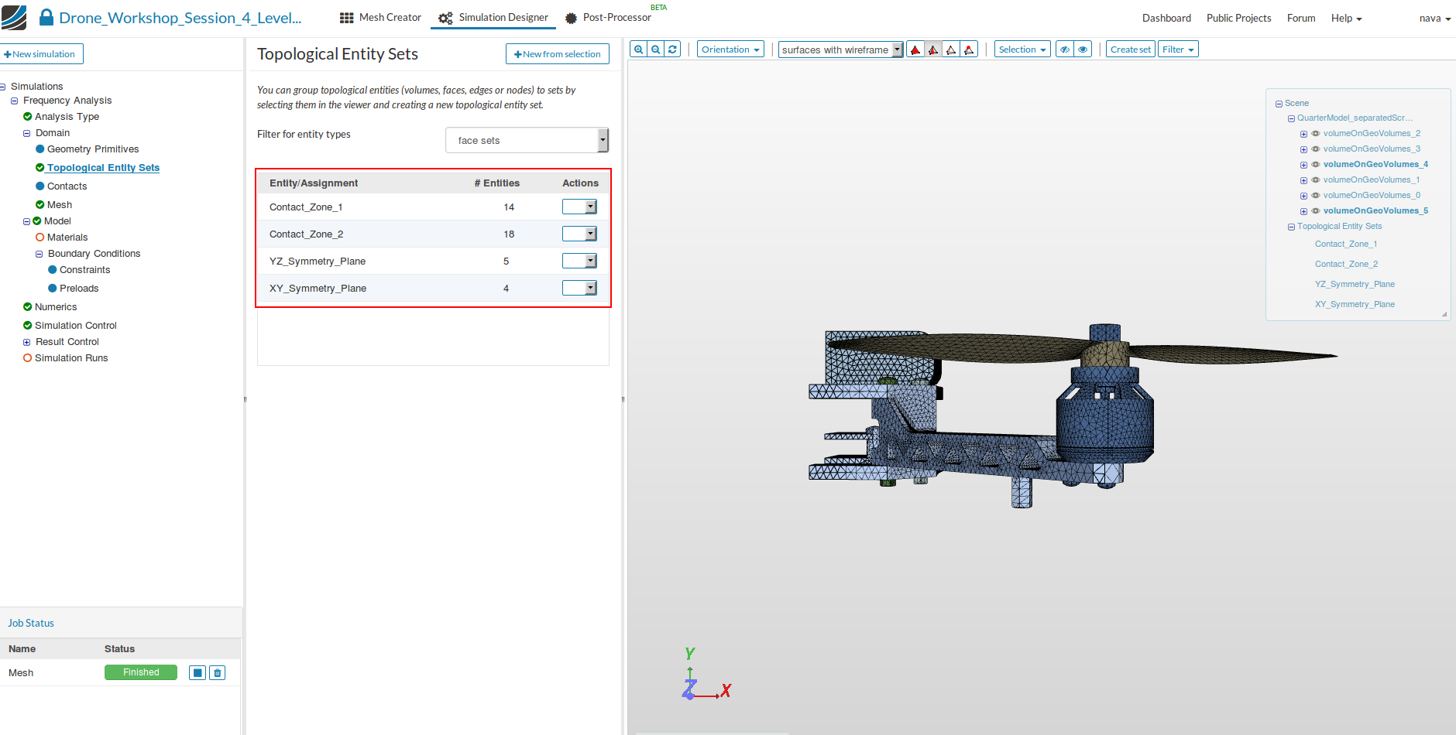Switch to the Mesh Creator tab

coord(380,18)
